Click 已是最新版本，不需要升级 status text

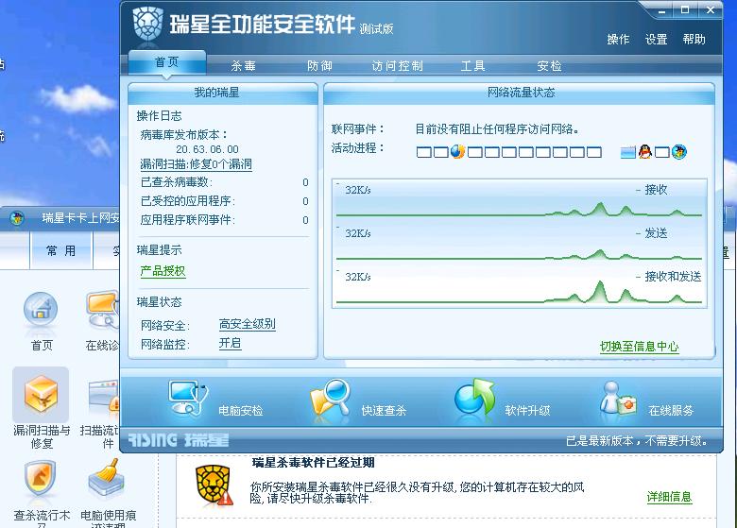[x=637, y=441]
